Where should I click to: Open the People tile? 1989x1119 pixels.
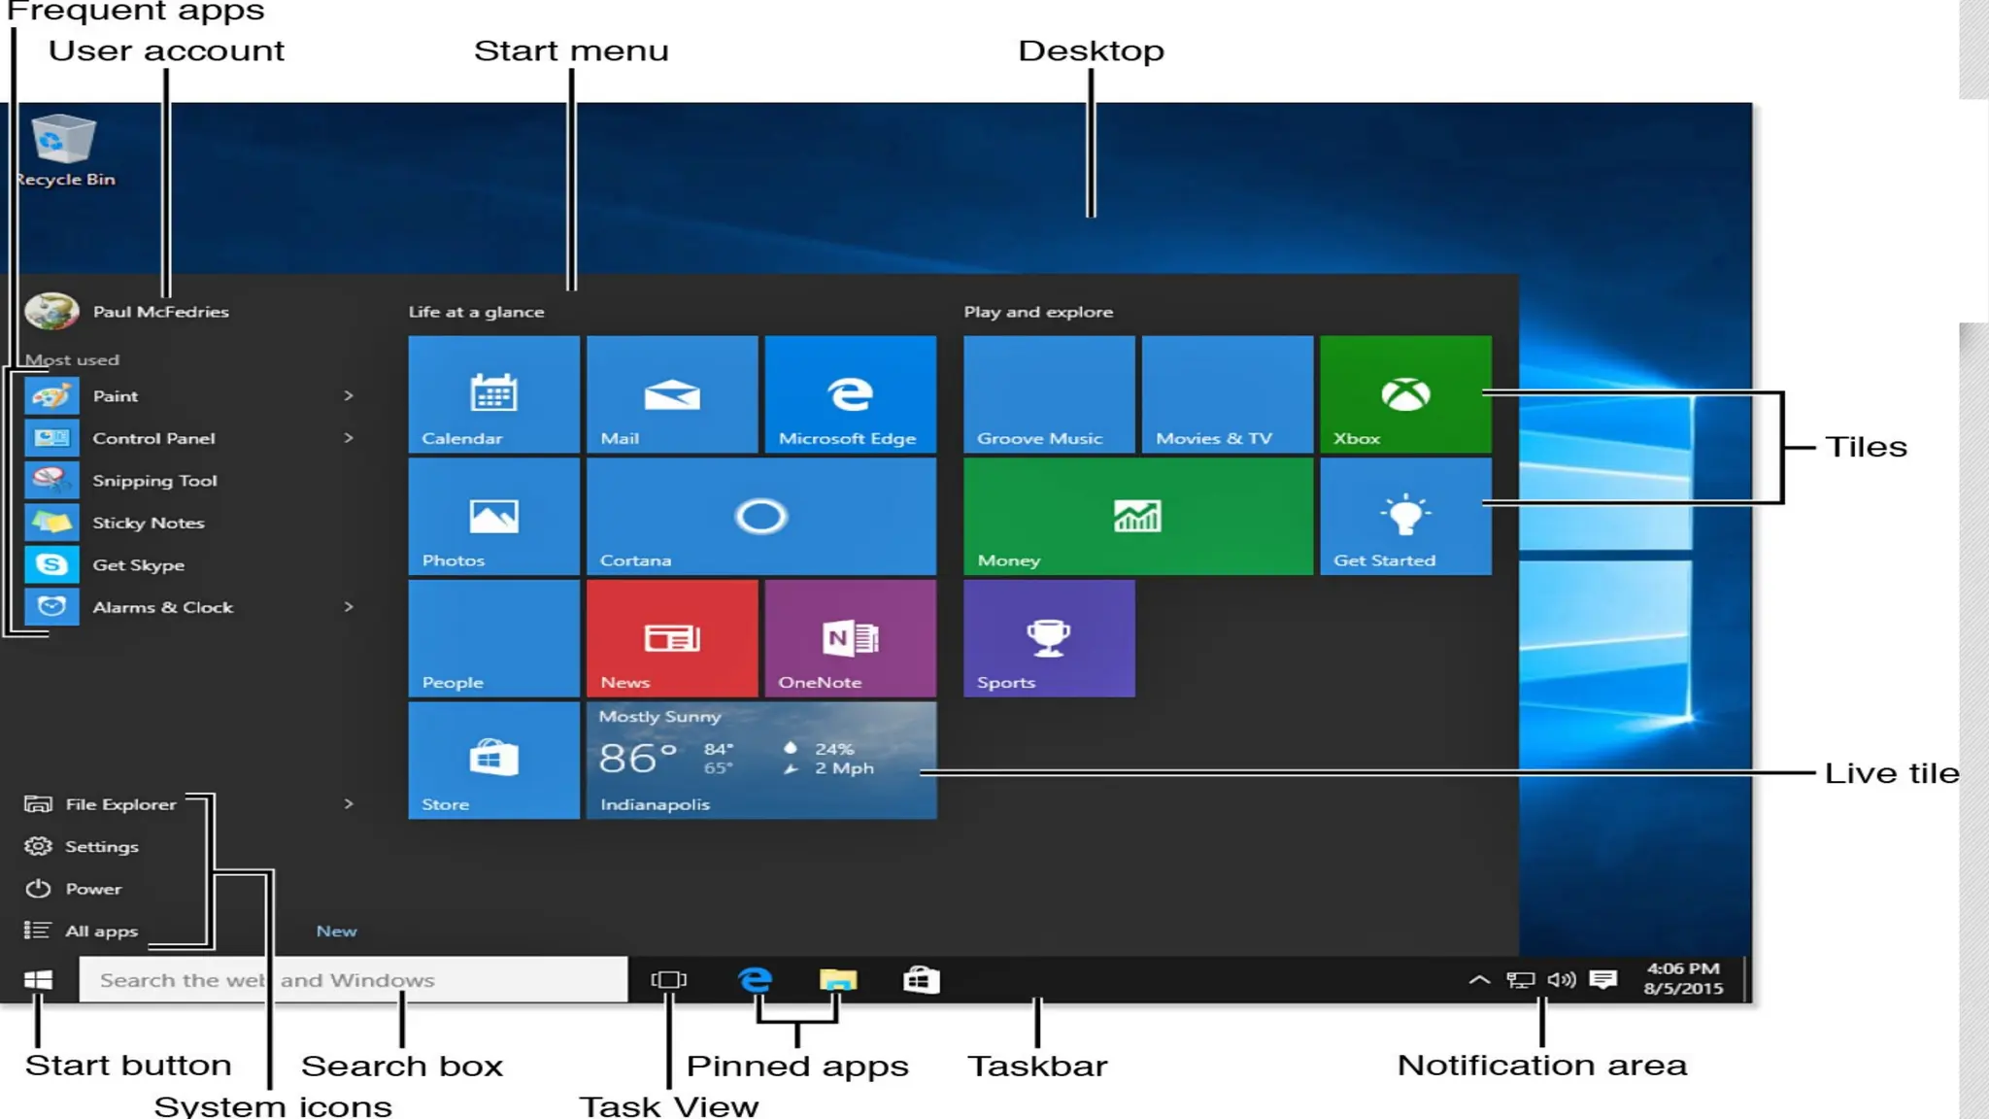[x=493, y=638]
